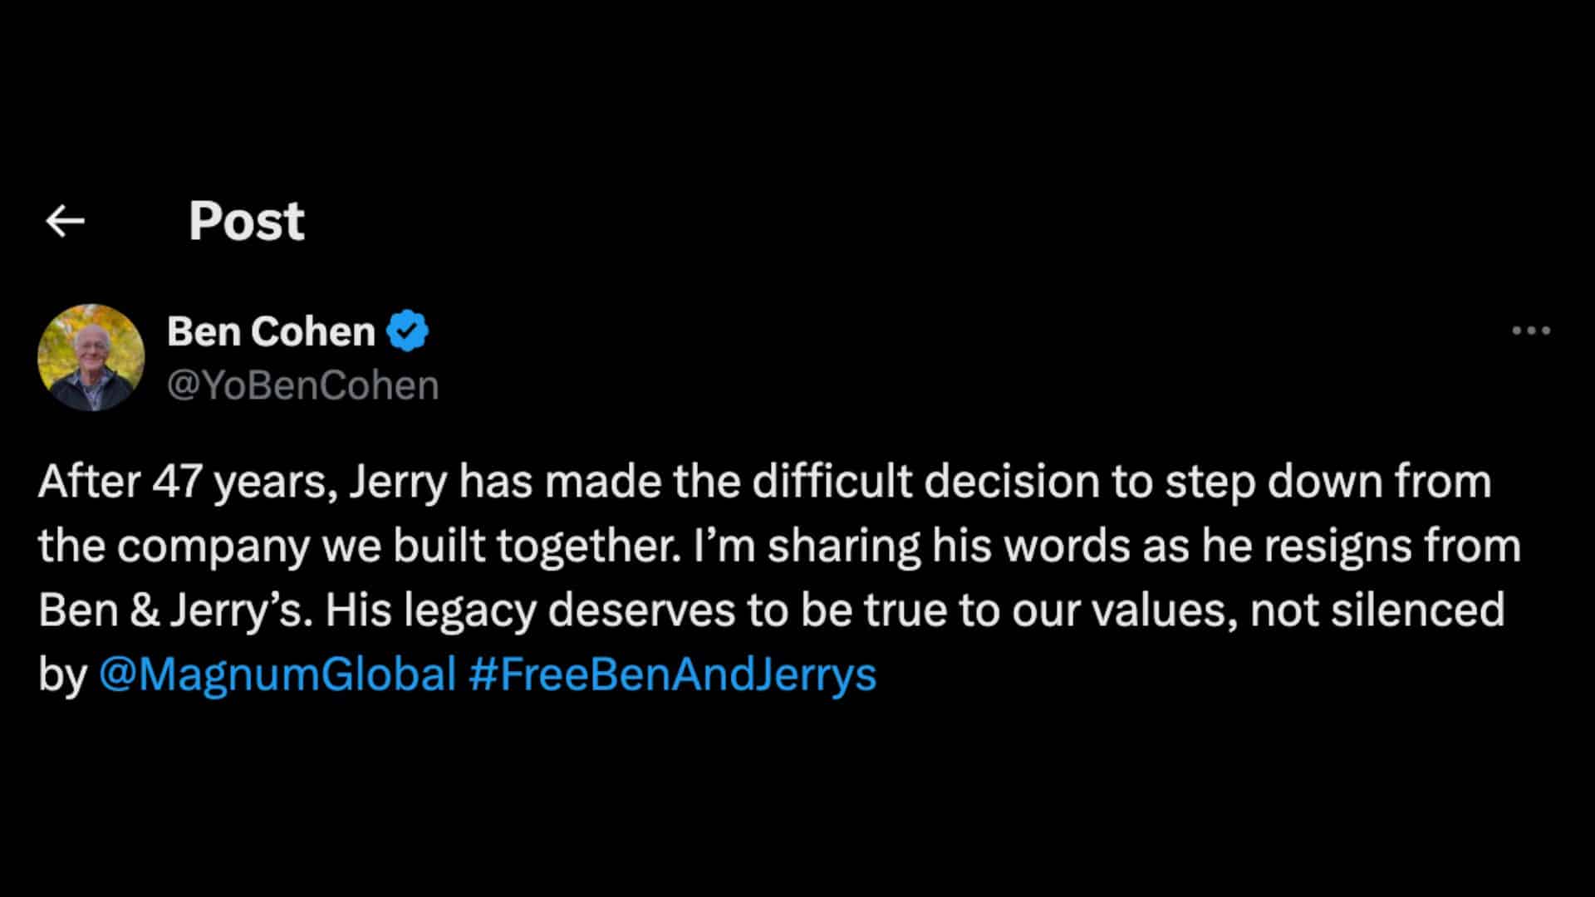The width and height of the screenshot is (1595, 897).
Task: Follow the @MagnumGlobal mention link
Action: 277,674
